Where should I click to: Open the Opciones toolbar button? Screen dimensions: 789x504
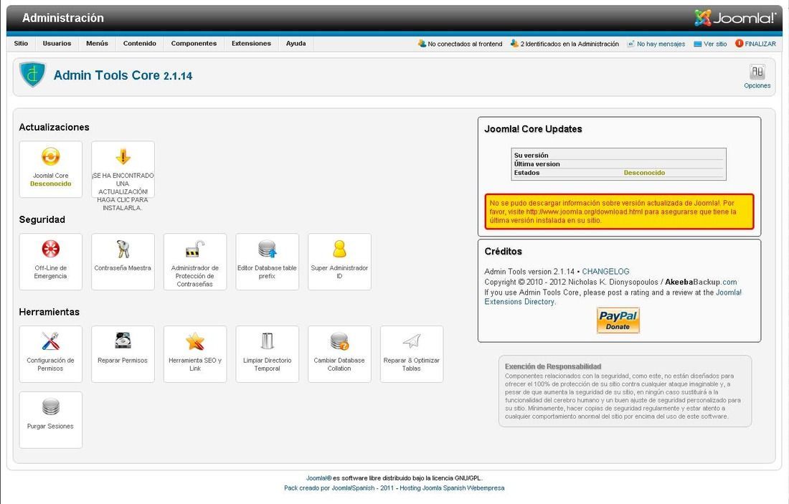pos(757,77)
